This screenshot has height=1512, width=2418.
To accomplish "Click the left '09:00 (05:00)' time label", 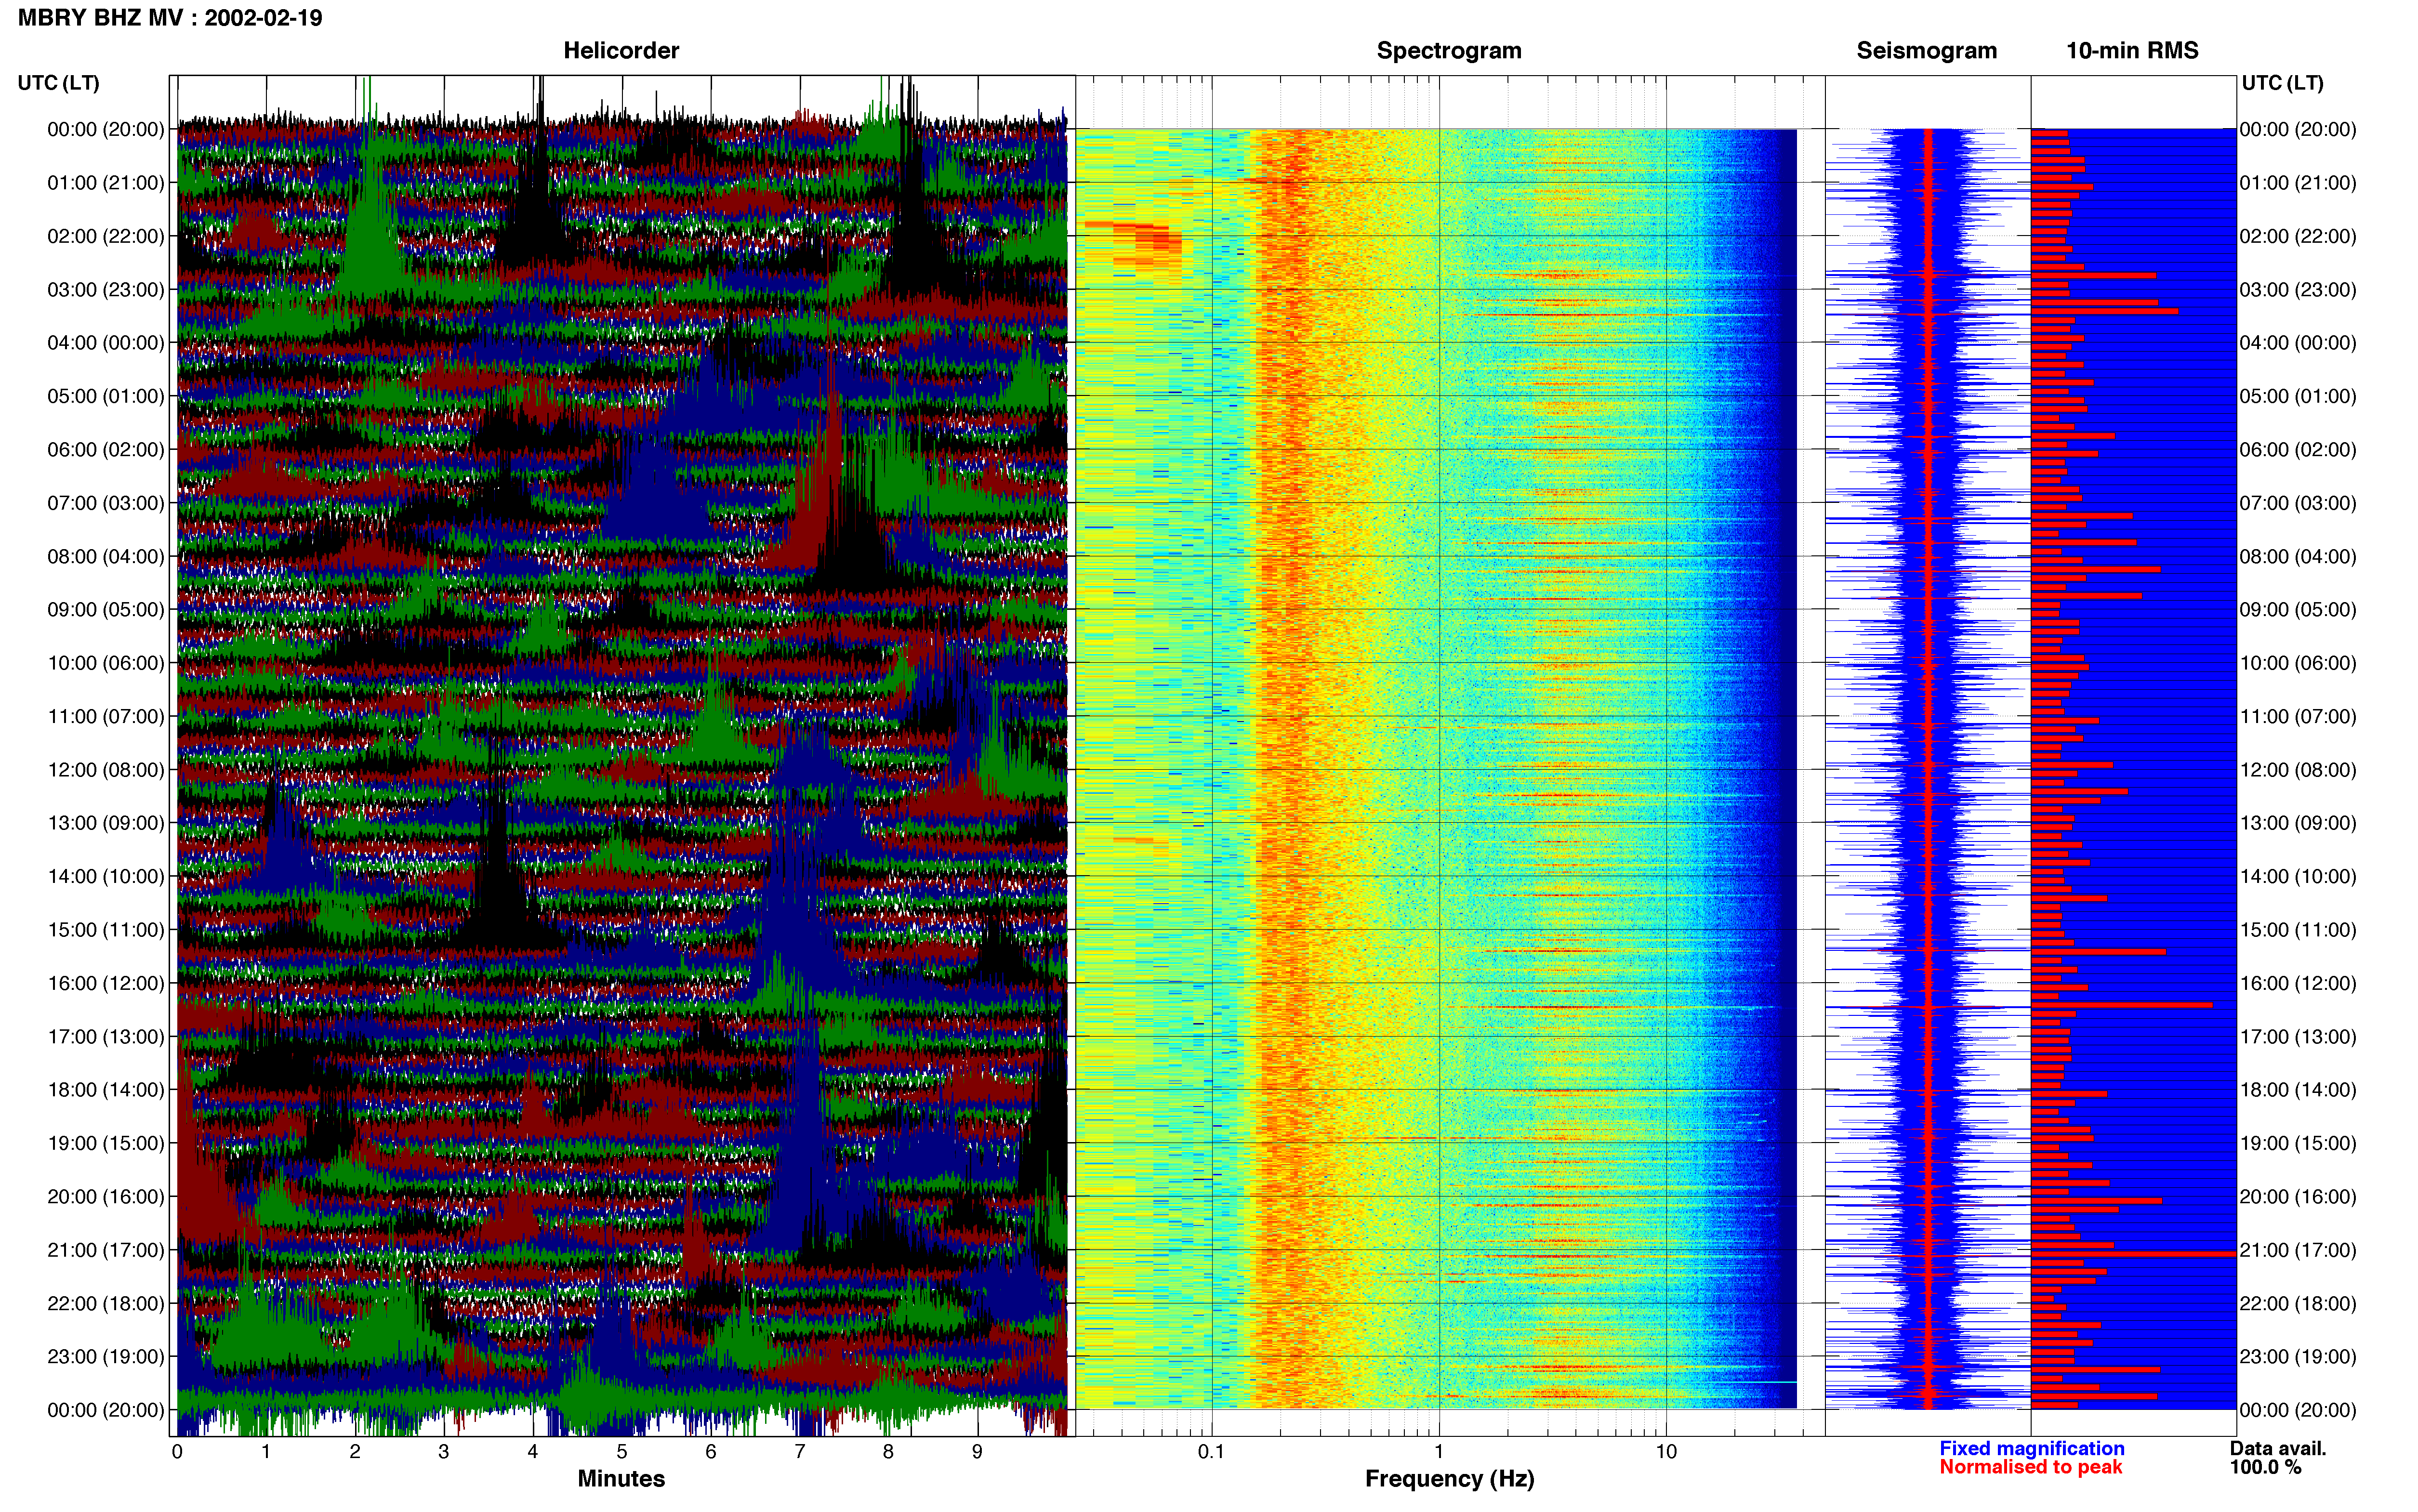I will click(106, 610).
